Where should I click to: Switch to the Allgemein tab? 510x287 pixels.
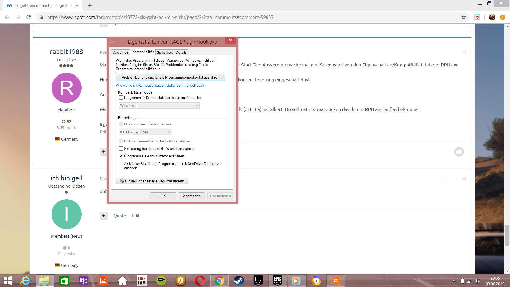121,53
